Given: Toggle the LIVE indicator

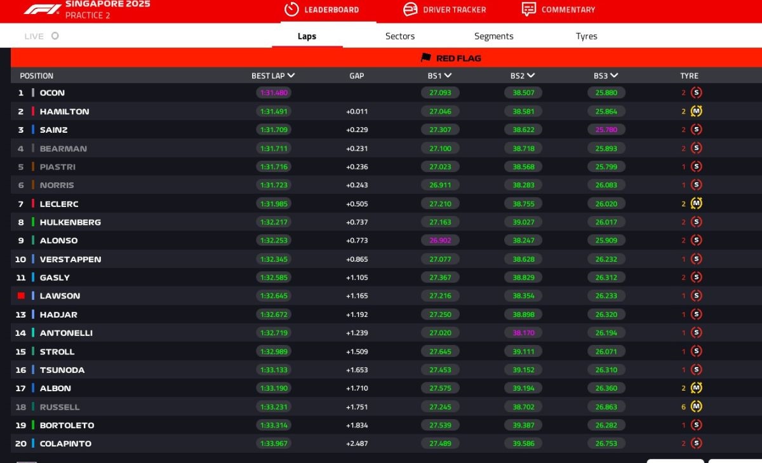Looking at the screenshot, I should 55,36.
